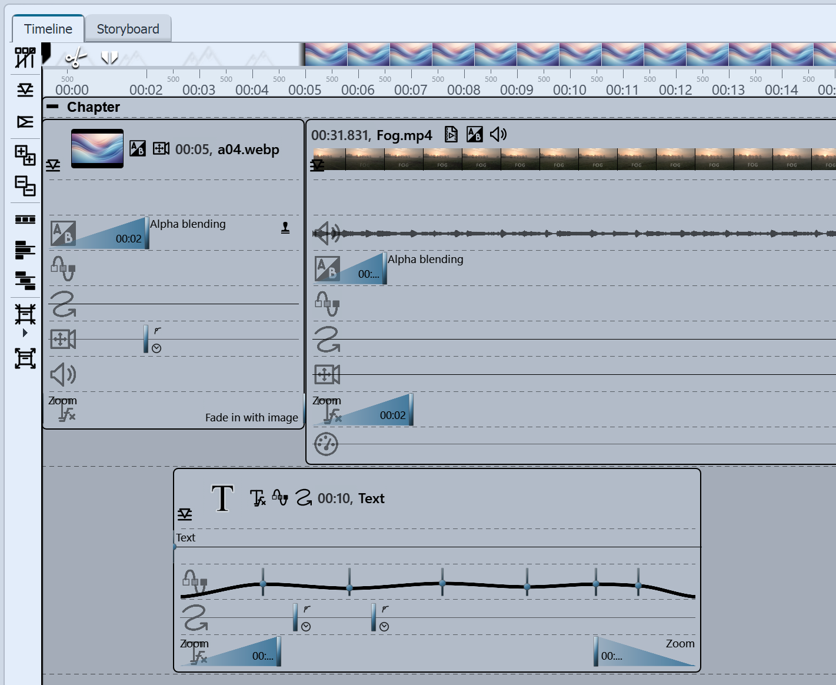Click the large T icon on the Text object
Viewport: 836px width, 685px height.
coord(222,498)
